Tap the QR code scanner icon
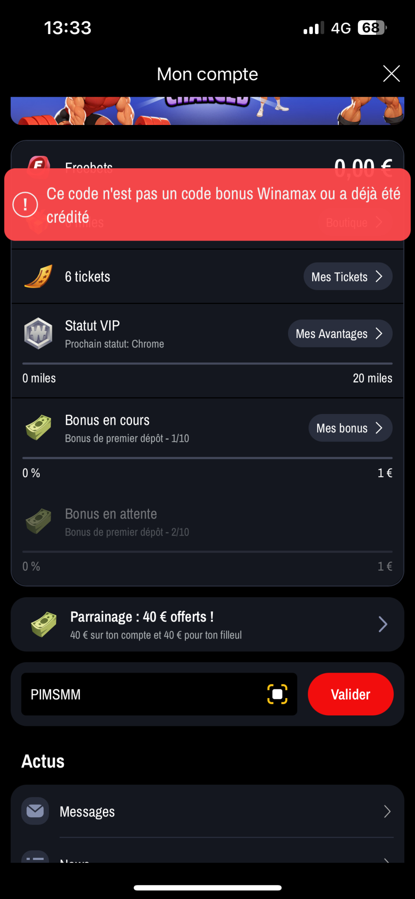415x899 pixels. point(277,694)
